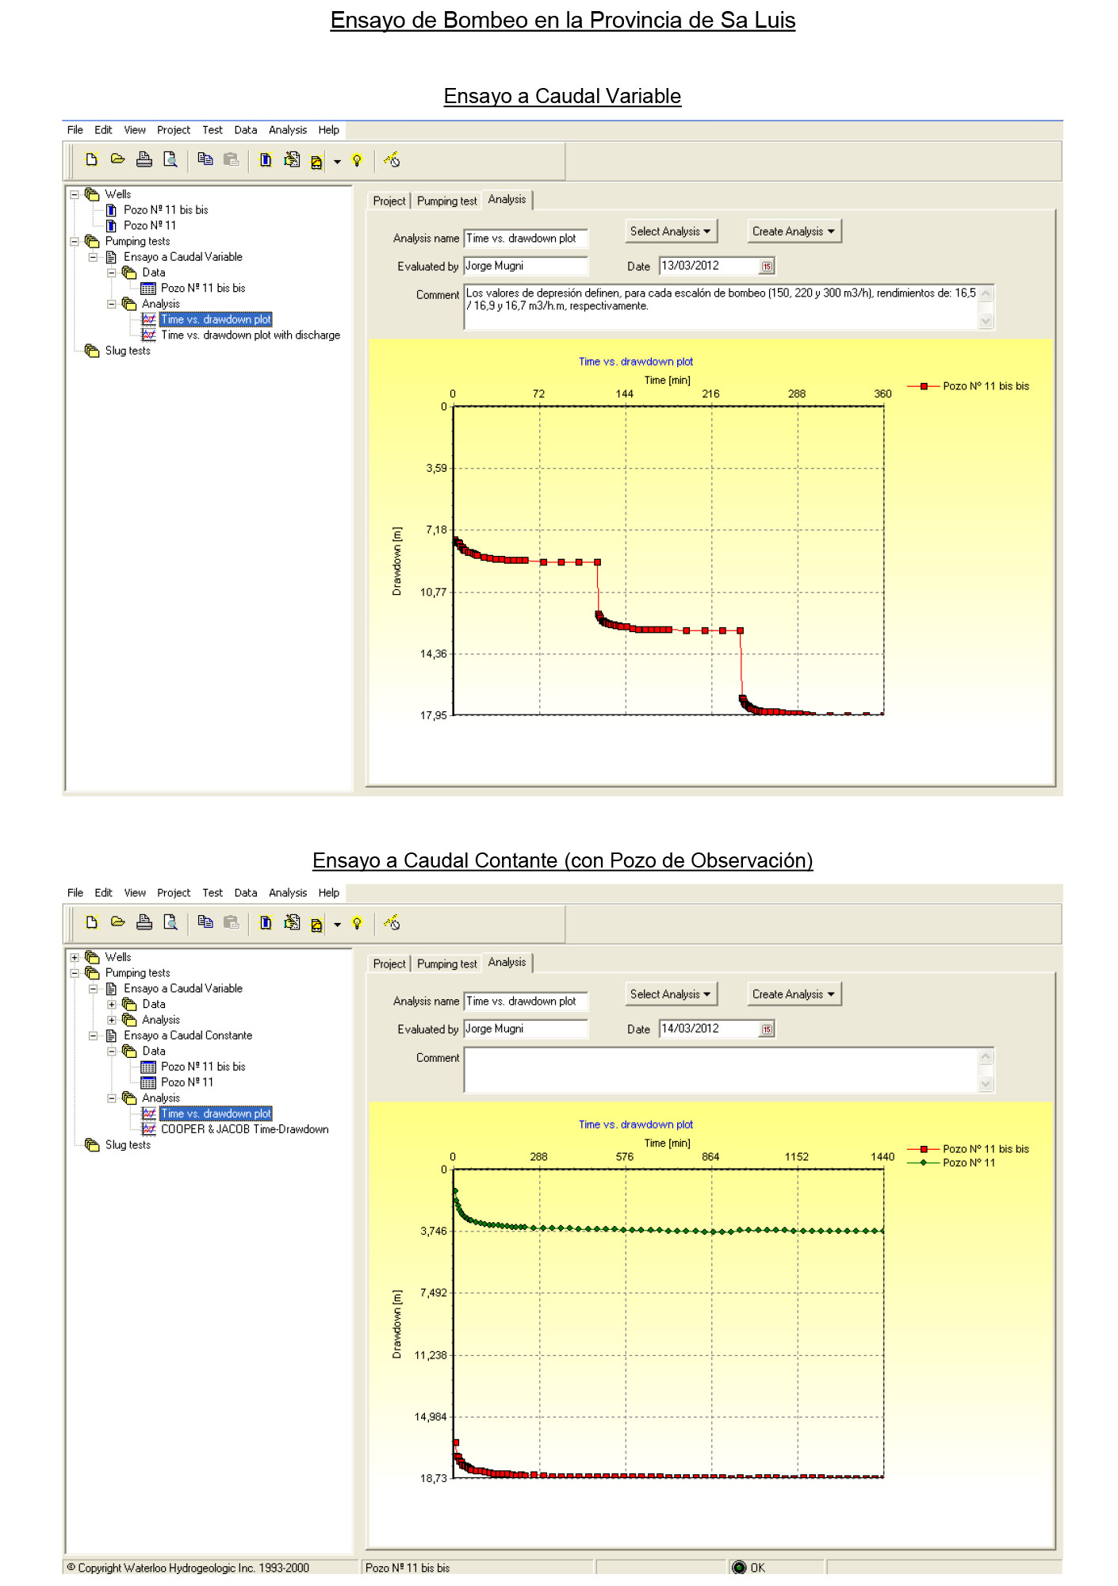Open calendar picker beside date 13/03/2012
The height and width of the screenshot is (1586, 1118).
pyautogui.click(x=767, y=266)
